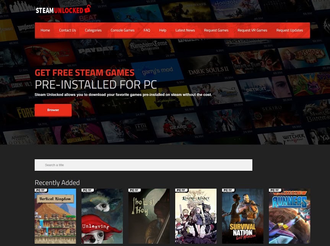
Task: Click the search title input field
Action: click(143, 165)
